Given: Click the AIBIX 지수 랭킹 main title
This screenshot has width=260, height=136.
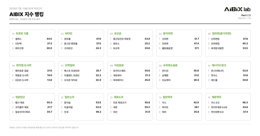Looking at the screenshot, I should pos(27,14).
